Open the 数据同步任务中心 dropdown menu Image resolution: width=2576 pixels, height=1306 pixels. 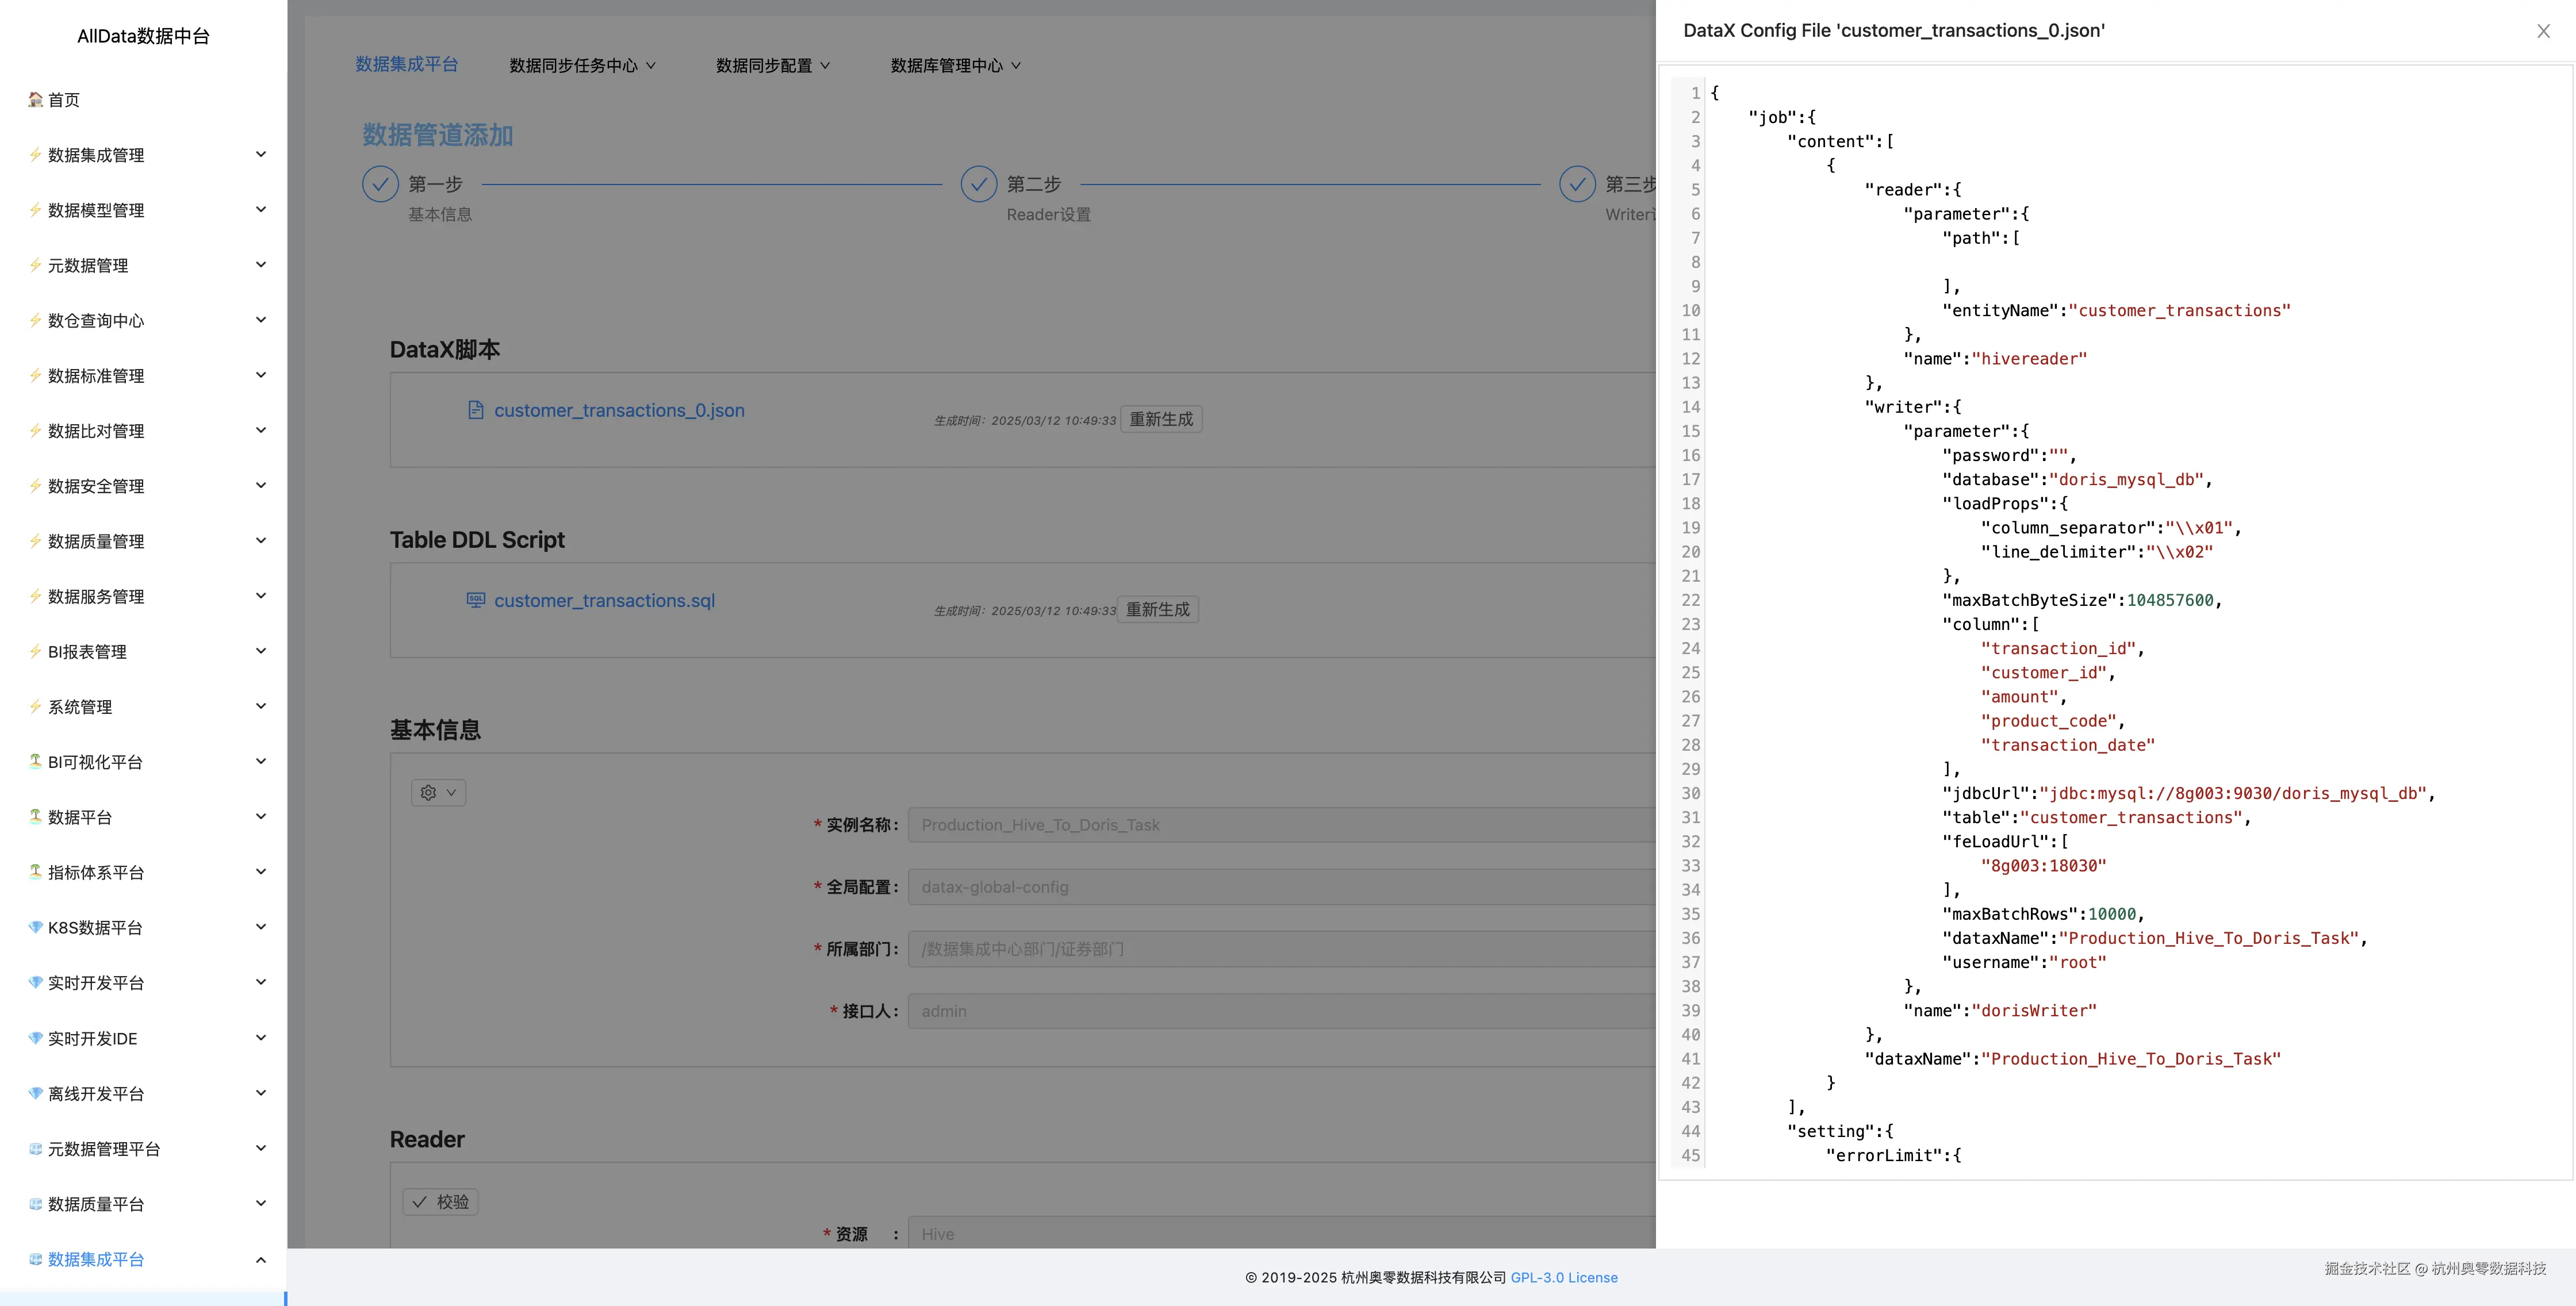click(582, 66)
